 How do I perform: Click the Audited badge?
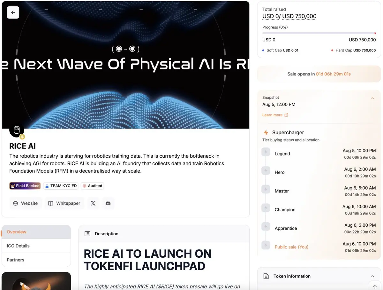92,186
